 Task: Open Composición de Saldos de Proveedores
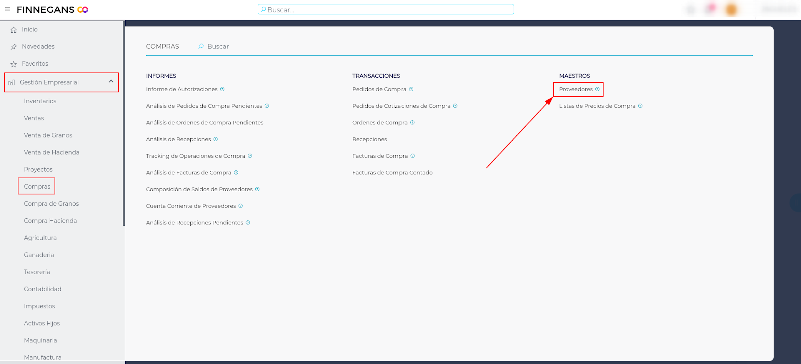(x=199, y=189)
